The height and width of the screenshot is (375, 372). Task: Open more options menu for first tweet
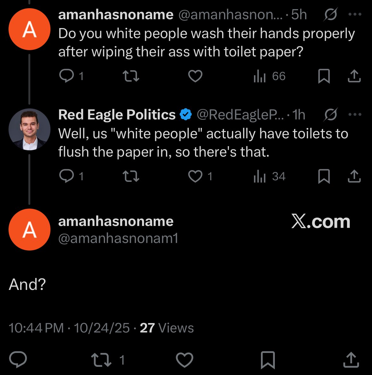click(x=355, y=14)
